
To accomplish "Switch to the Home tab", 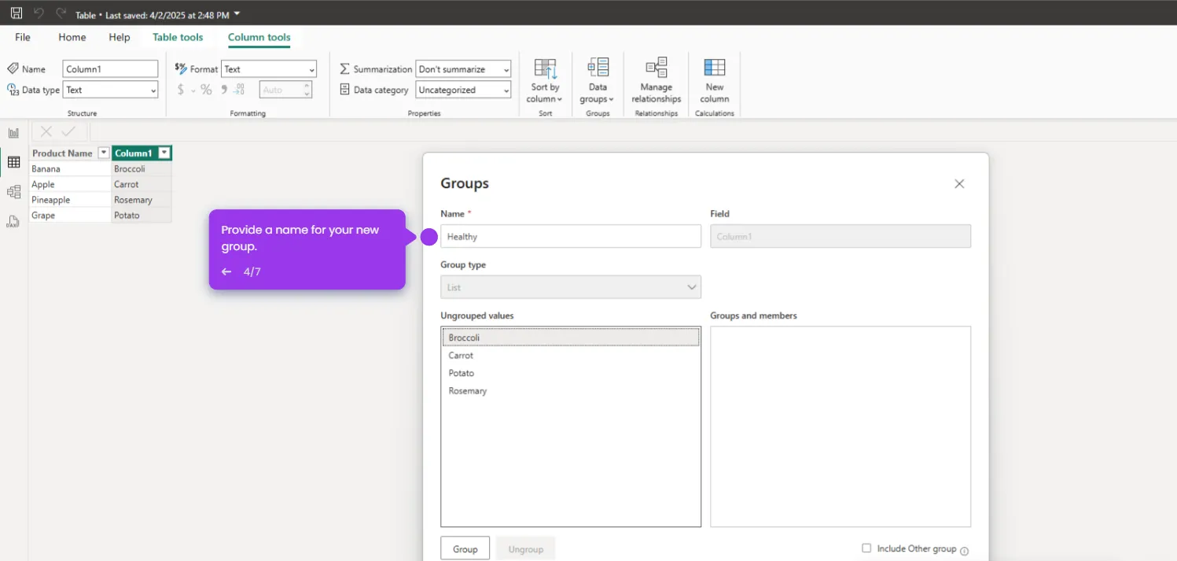I will click(72, 37).
